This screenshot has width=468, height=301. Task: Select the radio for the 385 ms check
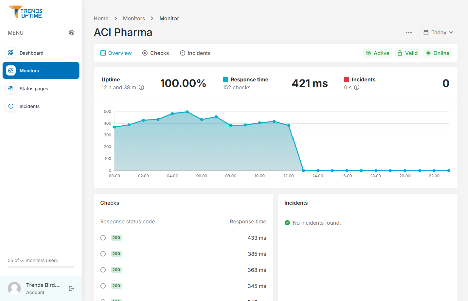point(103,254)
